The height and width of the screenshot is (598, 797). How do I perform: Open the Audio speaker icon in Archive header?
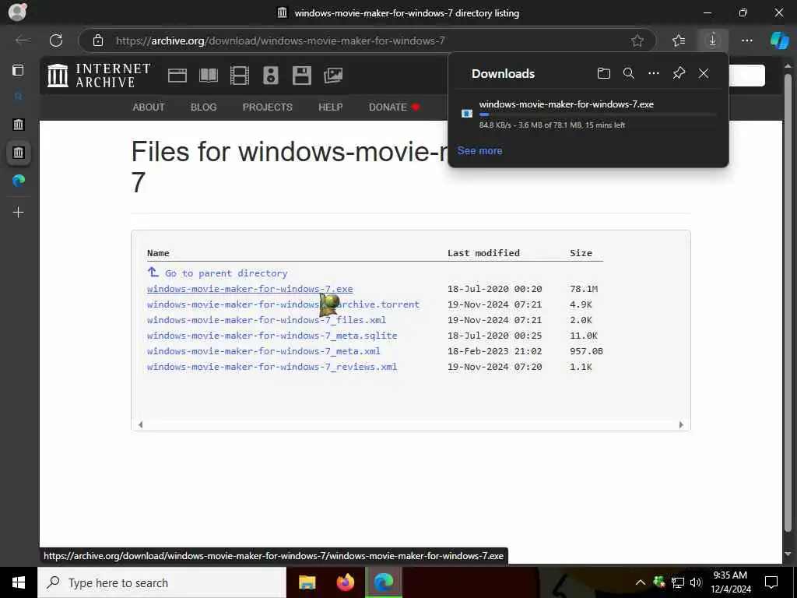tap(270, 76)
